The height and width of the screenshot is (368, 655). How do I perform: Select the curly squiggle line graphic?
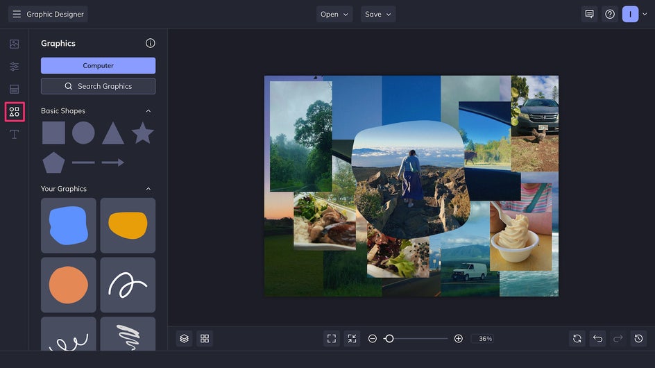[69, 334]
